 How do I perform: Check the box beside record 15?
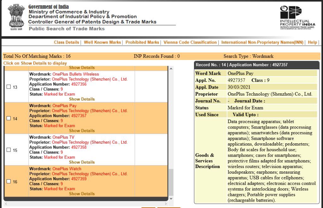[x=9, y=150]
